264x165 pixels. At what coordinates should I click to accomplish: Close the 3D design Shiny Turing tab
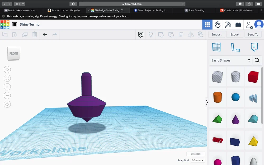pyautogui.click(x=89, y=10)
